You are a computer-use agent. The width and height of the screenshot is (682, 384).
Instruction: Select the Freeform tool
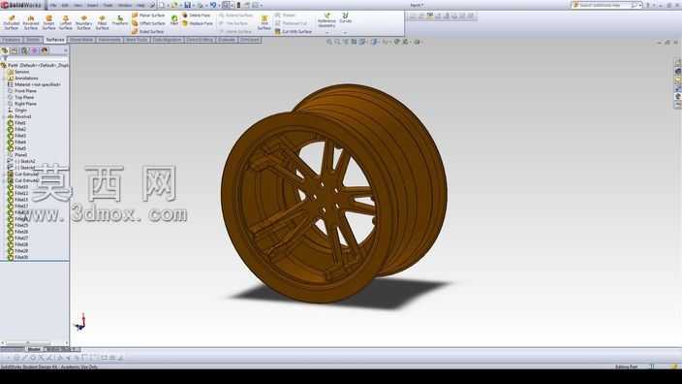coord(119,20)
